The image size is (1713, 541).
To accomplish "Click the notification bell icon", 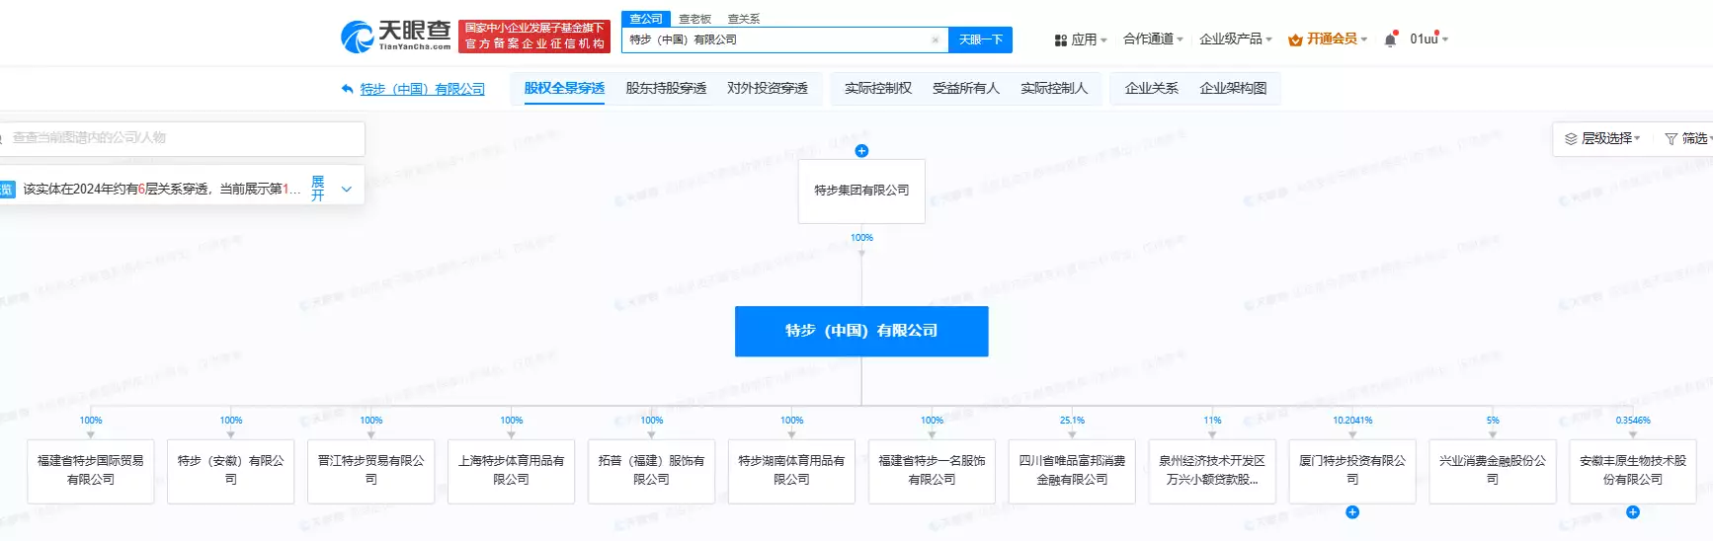I will pos(1390,39).
